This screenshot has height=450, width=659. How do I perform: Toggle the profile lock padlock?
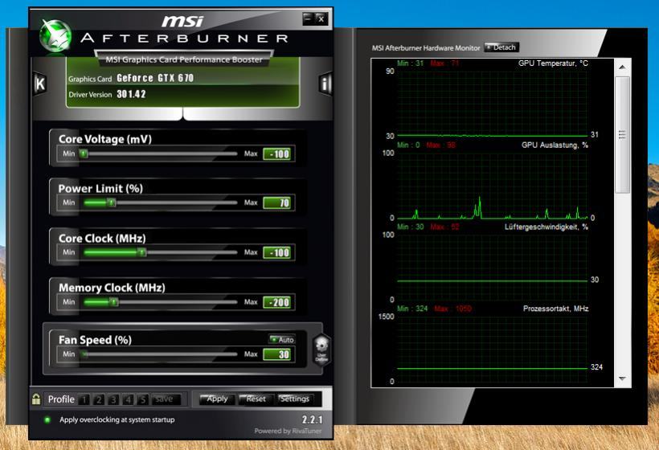click(36, 399)
